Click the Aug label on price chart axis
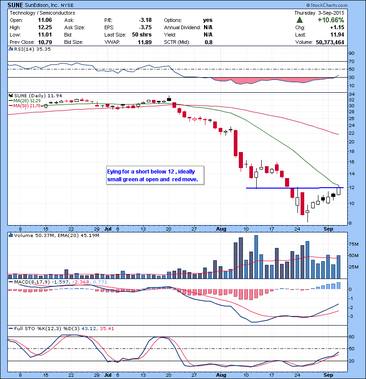This screenshot has height=379, width=366. point(221,229)
